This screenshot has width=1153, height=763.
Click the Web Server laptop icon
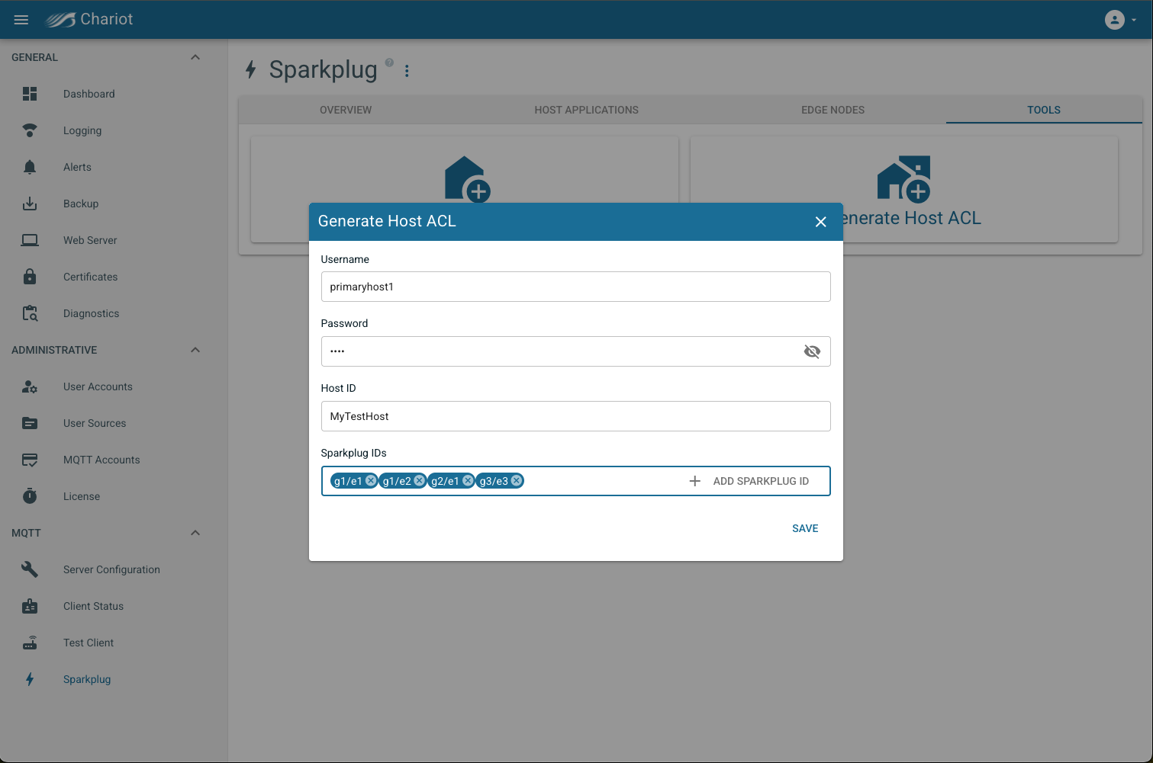tap(30, 240)
